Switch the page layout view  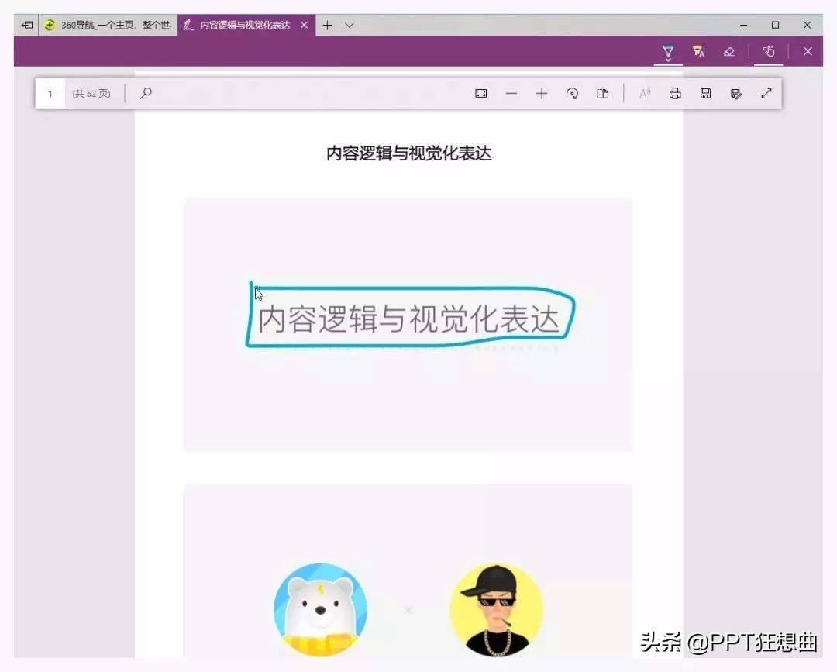point(602,94)
